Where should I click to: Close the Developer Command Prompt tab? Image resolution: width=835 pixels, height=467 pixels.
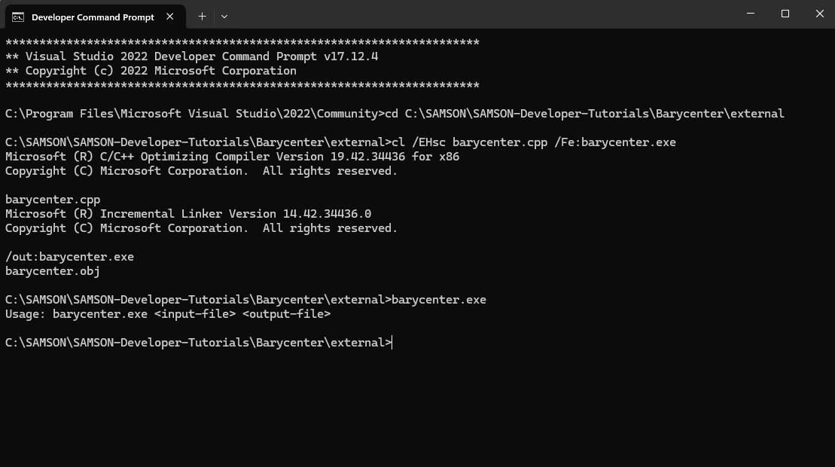tap(169, 16)
